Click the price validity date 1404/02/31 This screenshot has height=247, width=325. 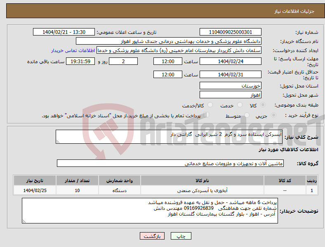230,74
